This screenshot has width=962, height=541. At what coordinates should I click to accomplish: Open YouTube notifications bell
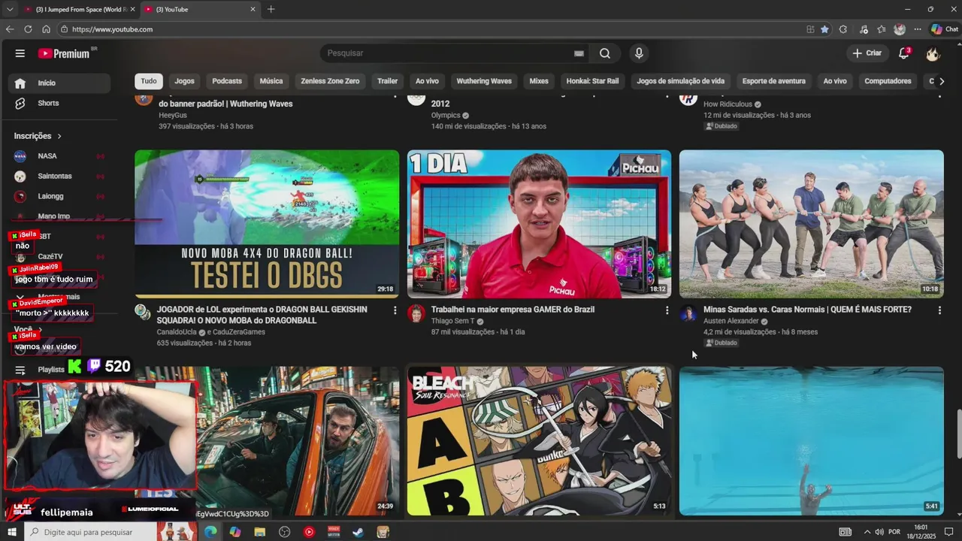tap(904, 53)
